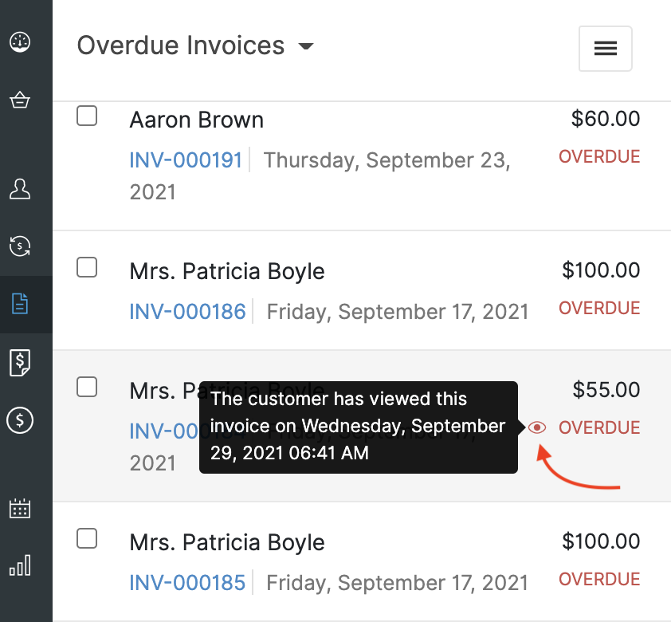Image resolution: width=671 pixels, height=622 pixels.
Task: Click the active Invoices sidebar icon
Action: [19, 305]
